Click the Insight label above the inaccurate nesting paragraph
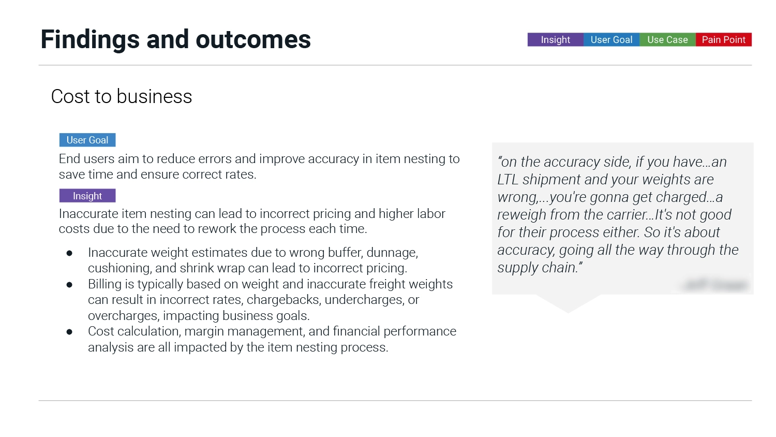This screenshot has height=437, width=776. 87,196
